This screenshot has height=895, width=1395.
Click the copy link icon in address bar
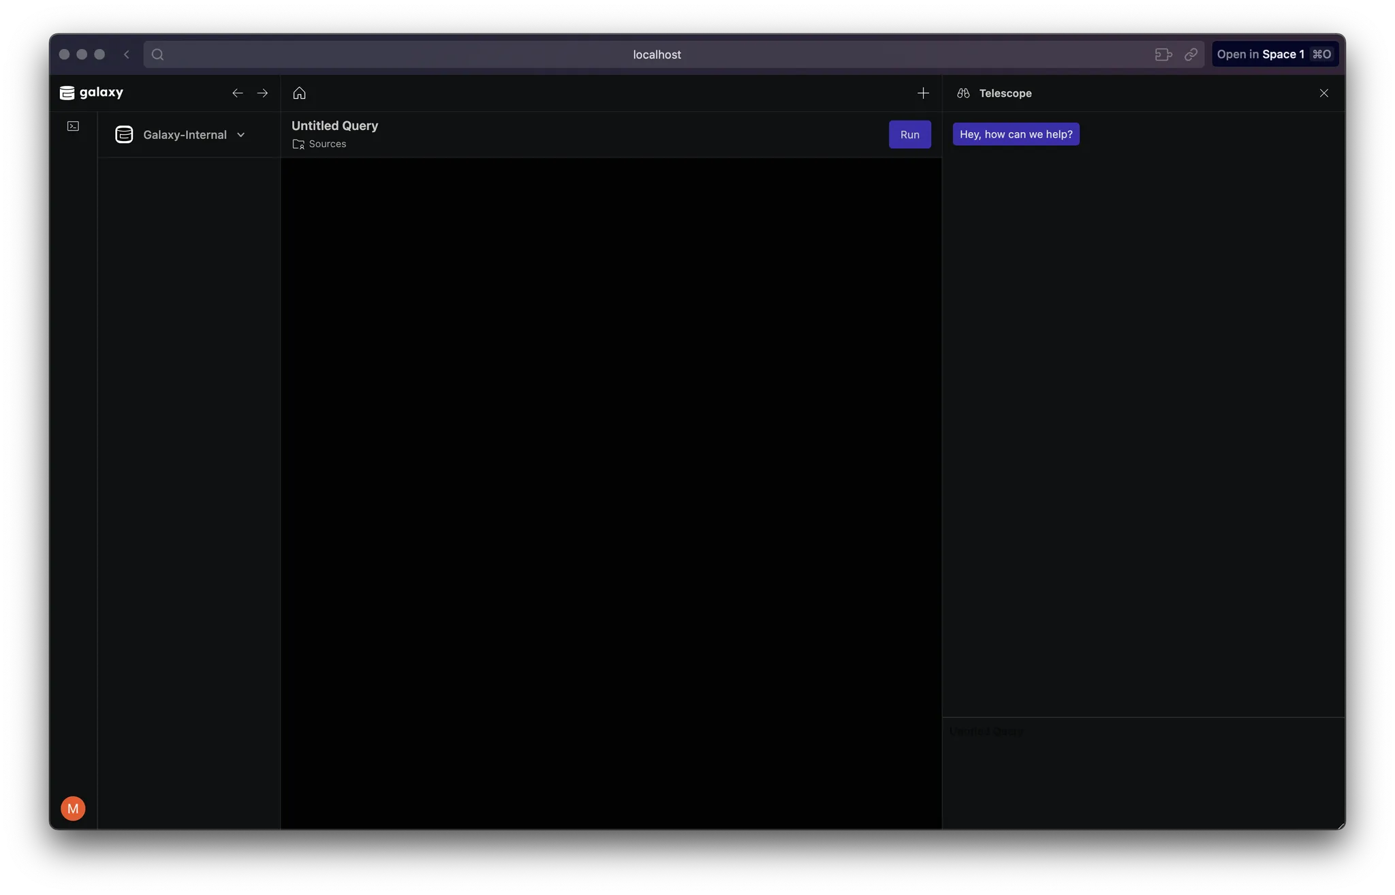point(1191,54)
